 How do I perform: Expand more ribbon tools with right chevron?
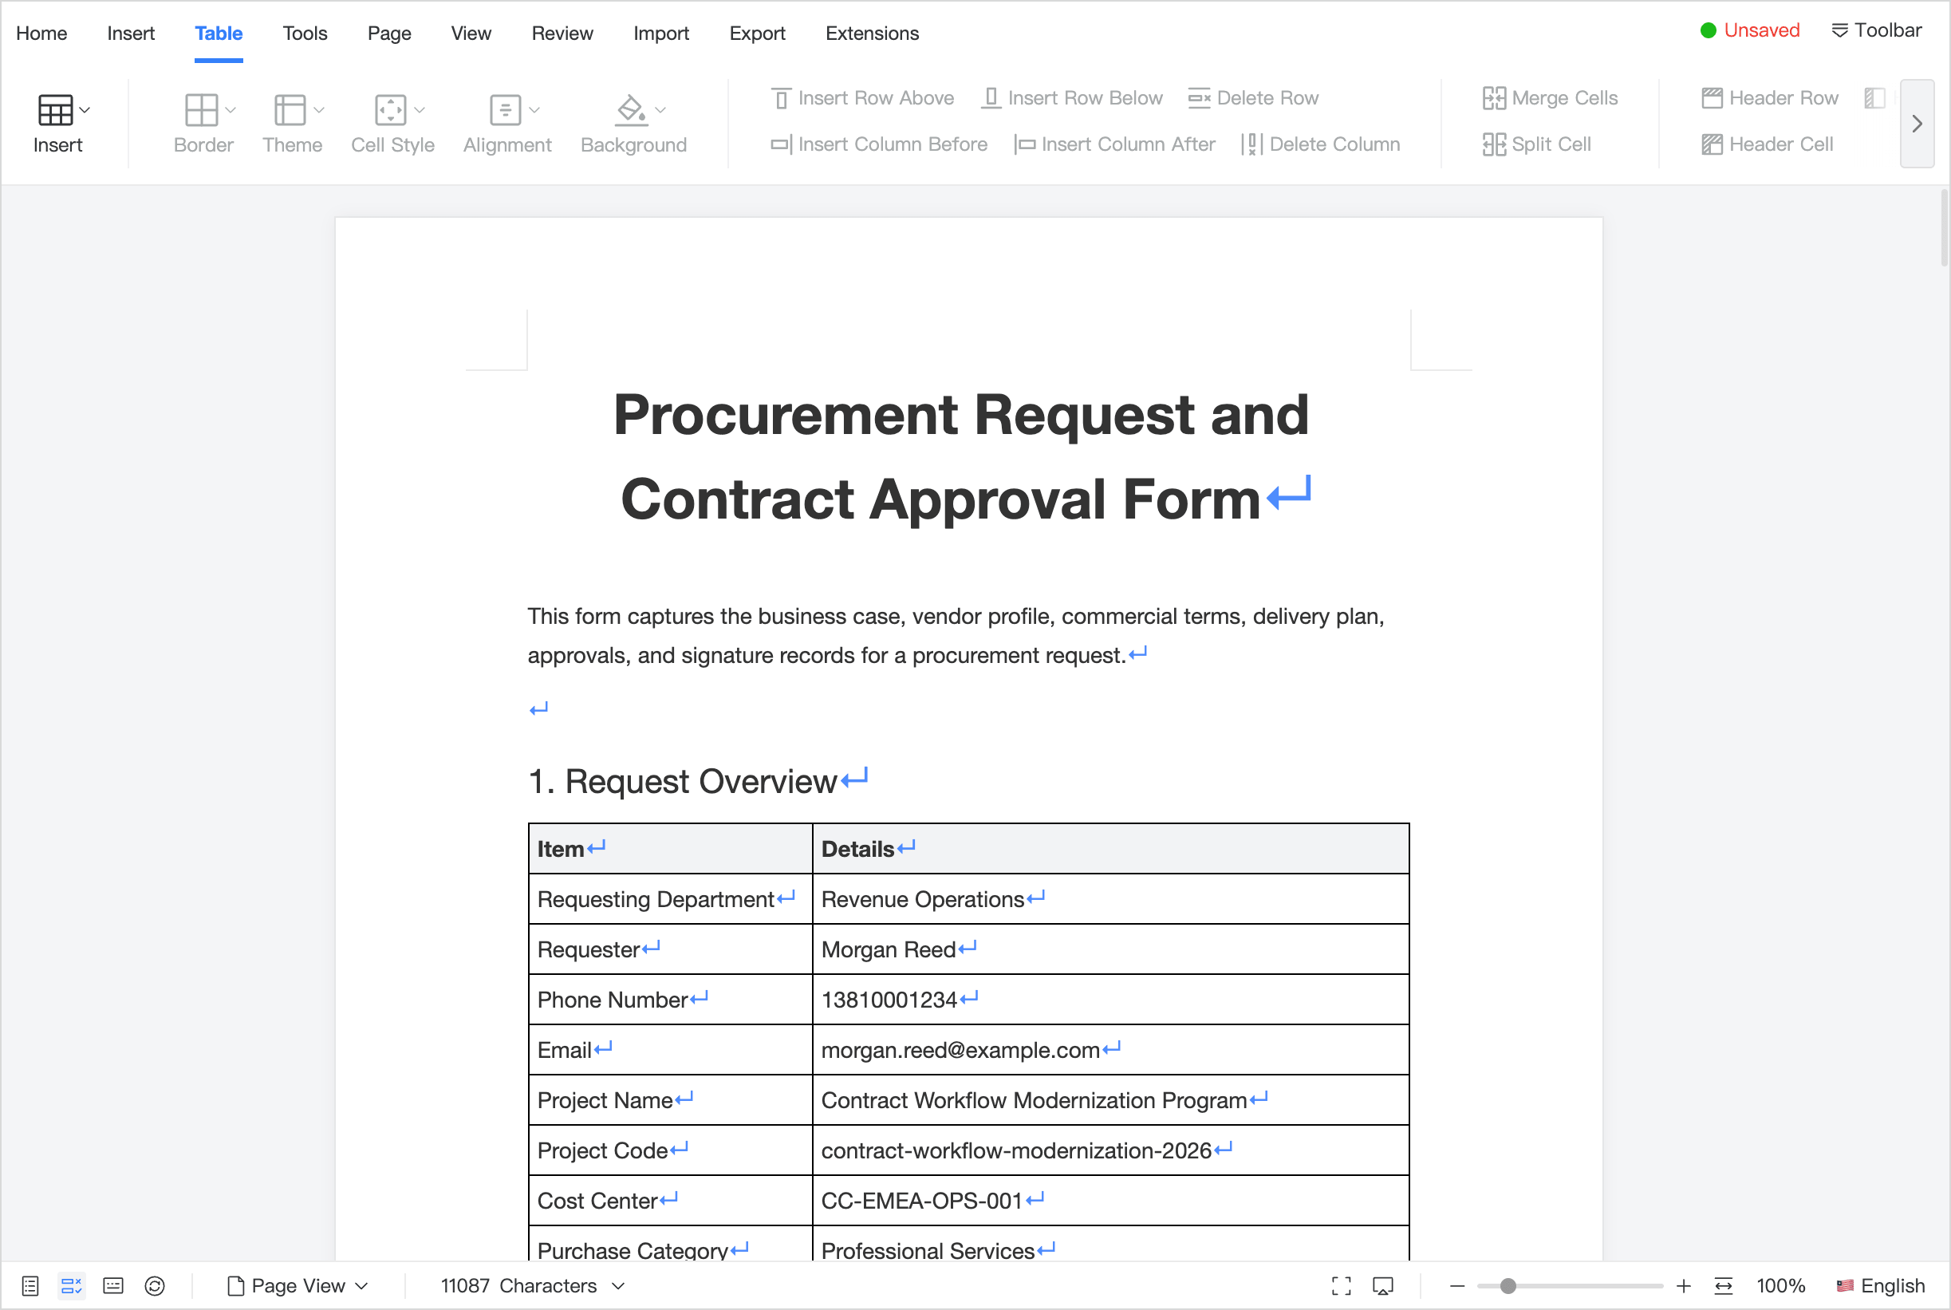pyautogui.click(x=1917, y=124)
